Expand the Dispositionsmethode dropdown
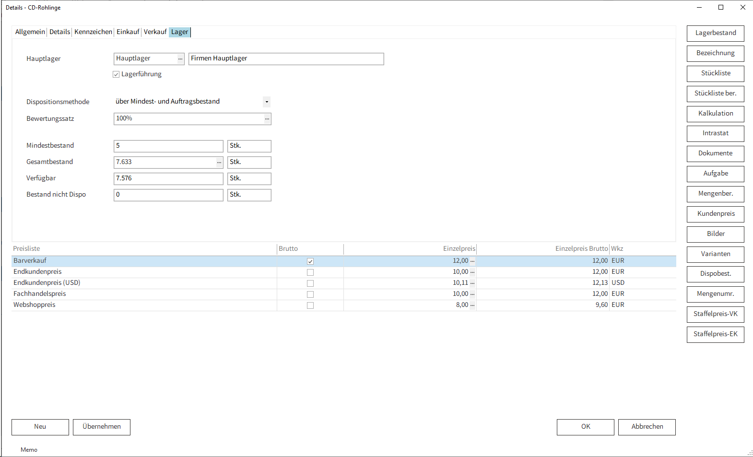This screenshot has height=457, width=753. point(267,102)
